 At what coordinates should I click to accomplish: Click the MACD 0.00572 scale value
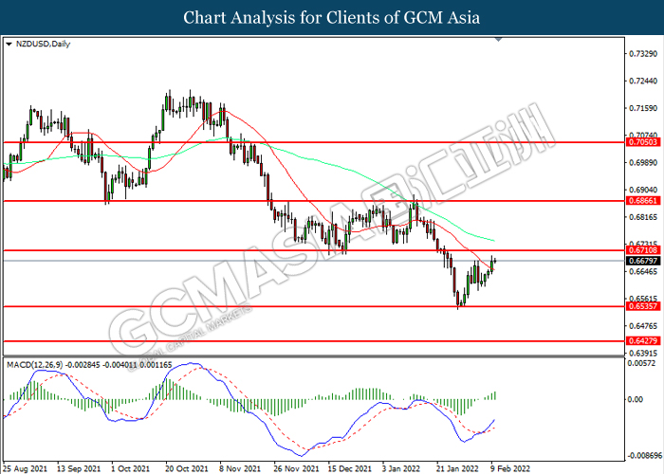coord(643,363)
